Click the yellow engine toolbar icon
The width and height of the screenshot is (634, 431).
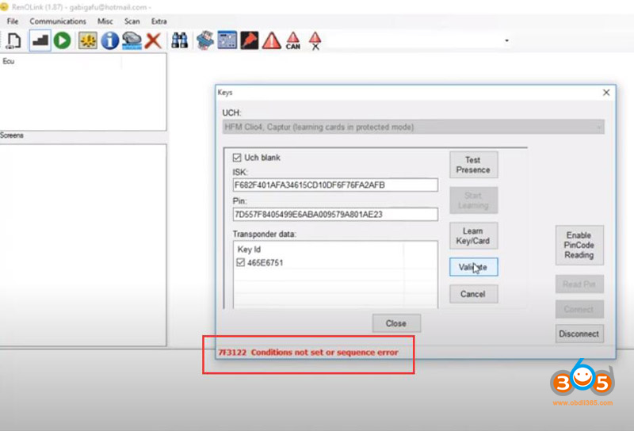87,40
